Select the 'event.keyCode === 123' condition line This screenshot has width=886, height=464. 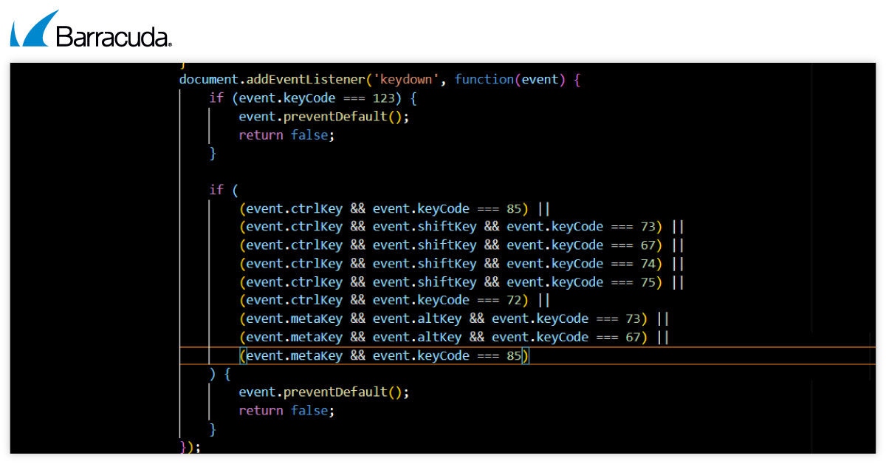pyautogui.click(x=314, y=98)
